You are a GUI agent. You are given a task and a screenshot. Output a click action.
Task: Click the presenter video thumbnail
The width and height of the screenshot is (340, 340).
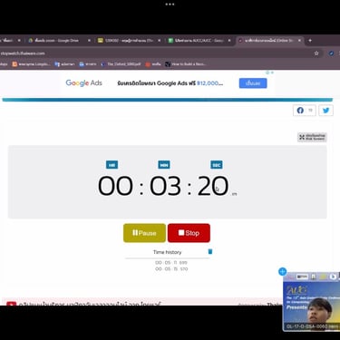pos(311,302)
